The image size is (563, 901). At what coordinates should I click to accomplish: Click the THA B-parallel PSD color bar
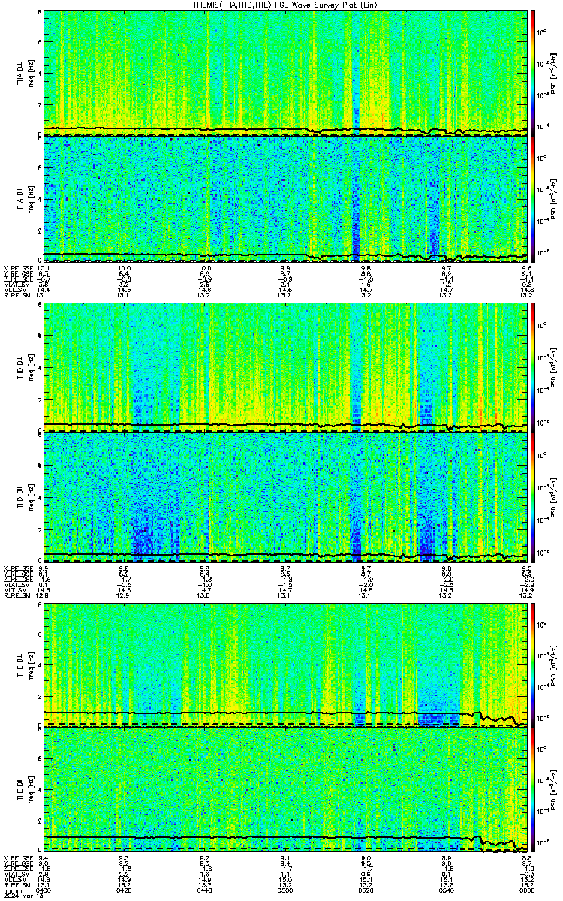[x=533, y=198]
